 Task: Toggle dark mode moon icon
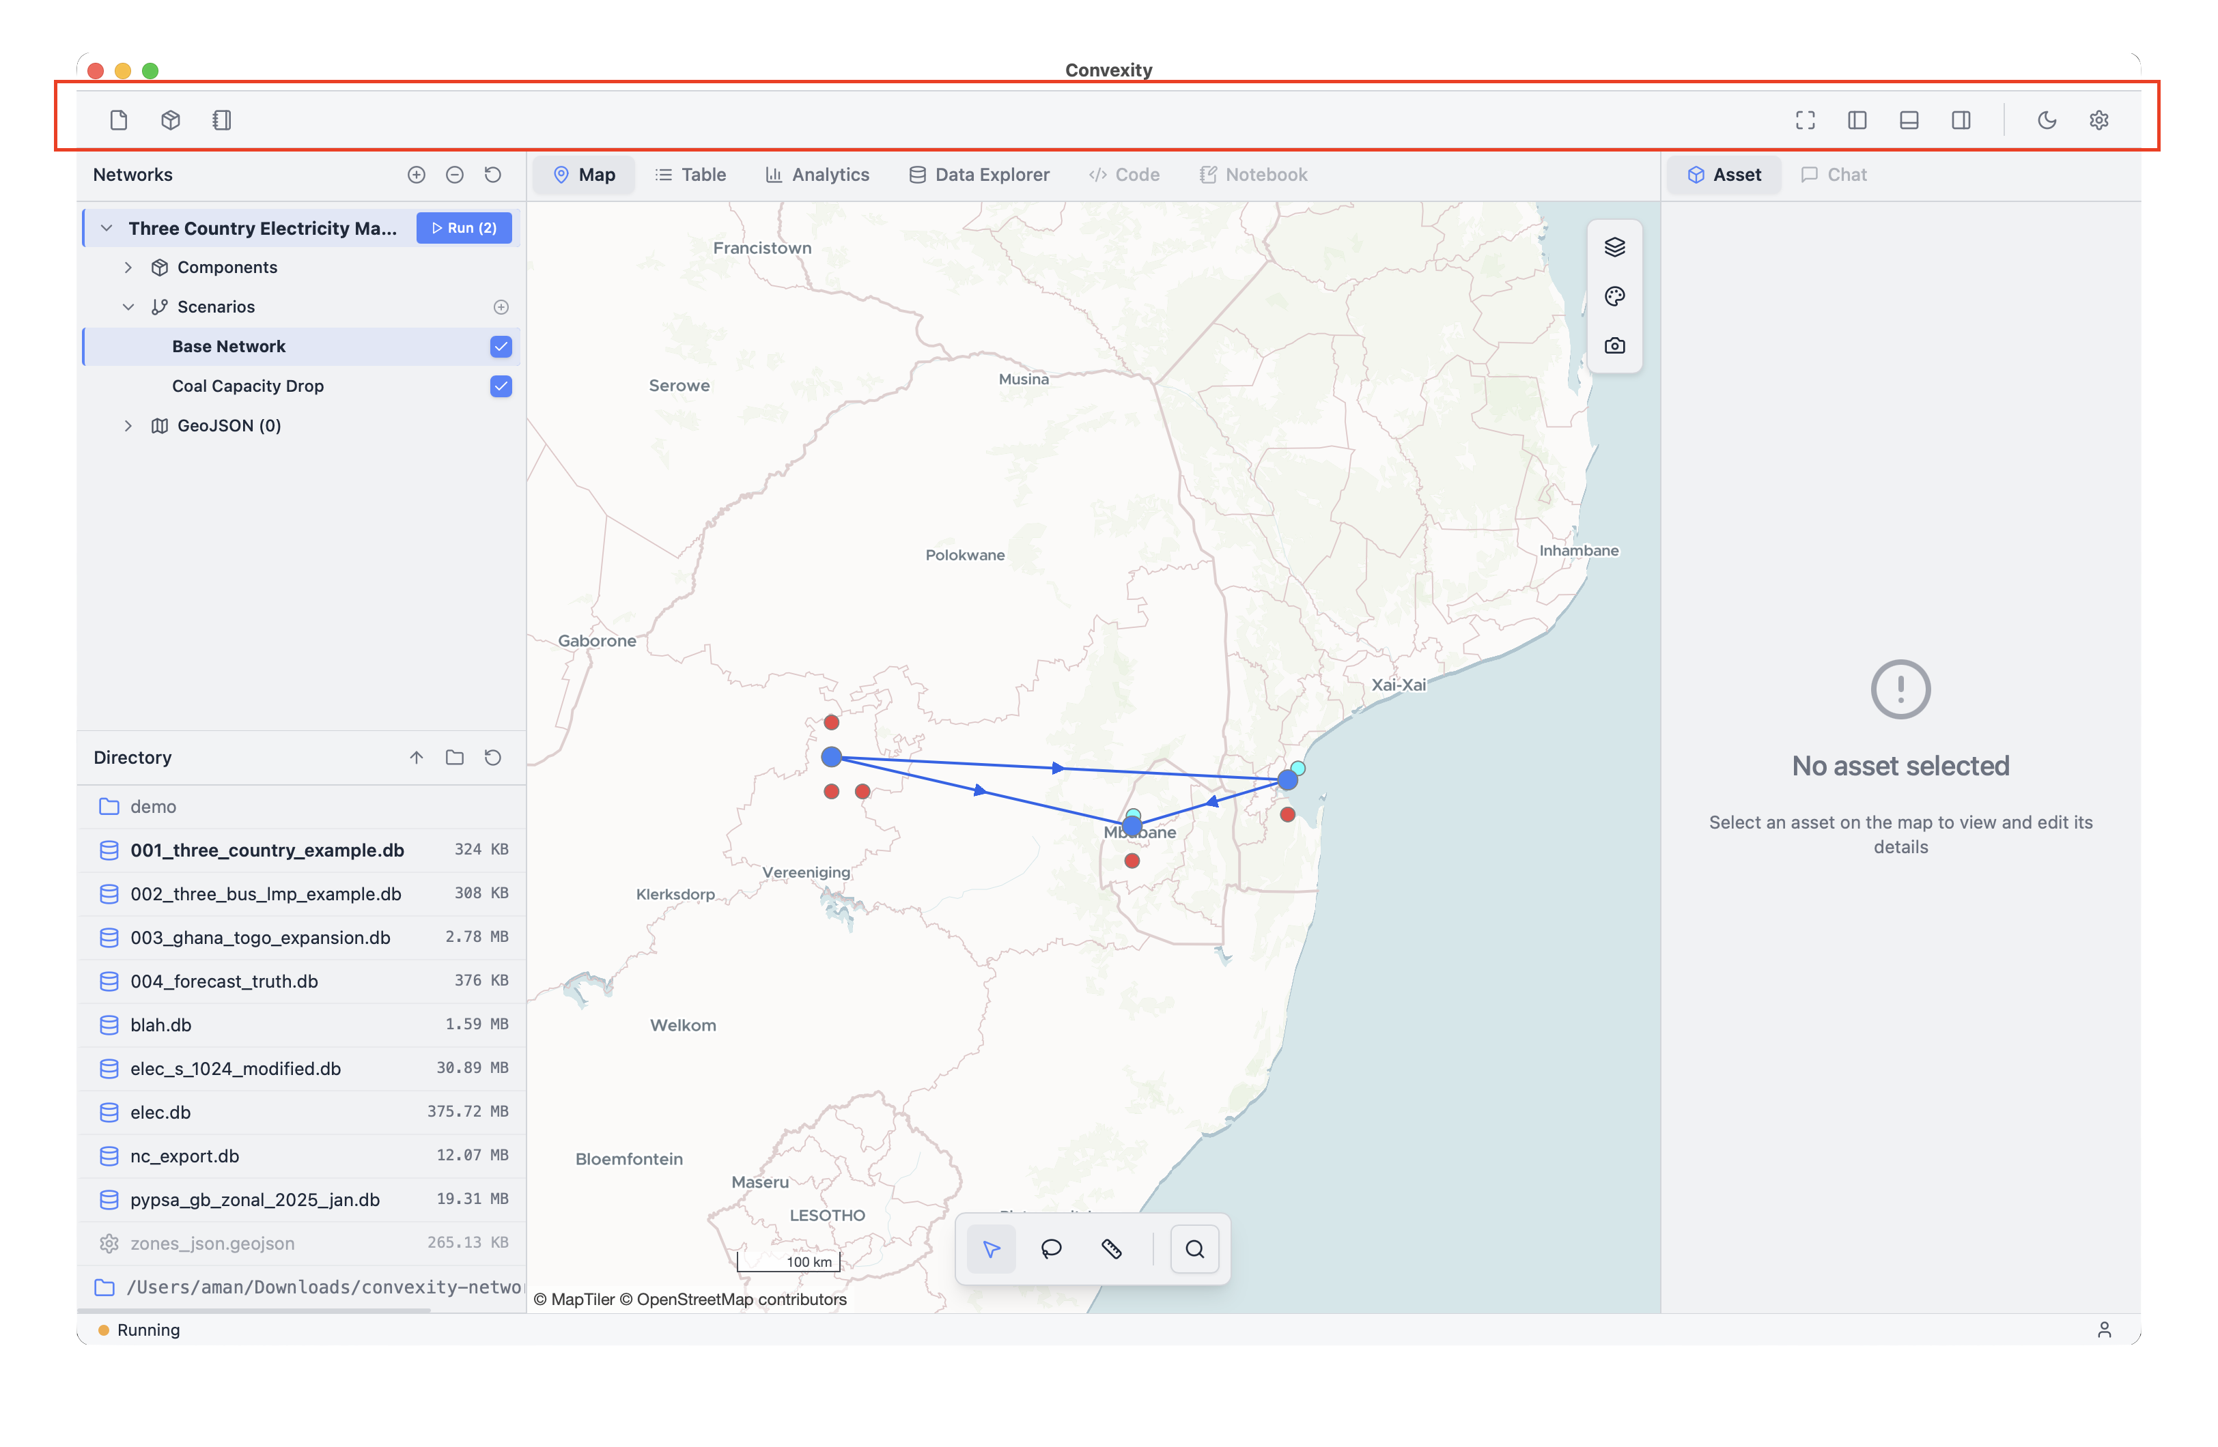point(2047,120)
